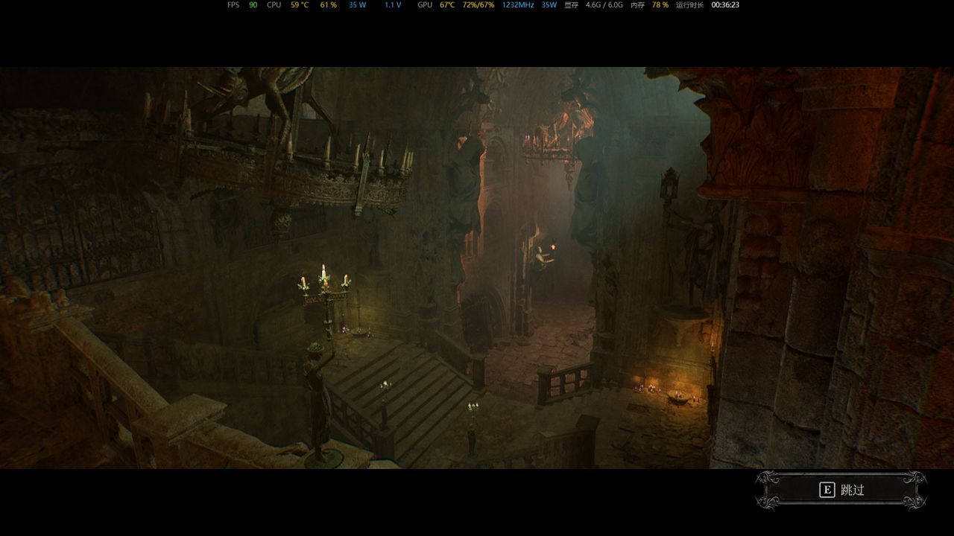Screen dimensions: 954x536
Task: Click the 跳过 skip cutscene button
Action: click(x=841, y=490)
